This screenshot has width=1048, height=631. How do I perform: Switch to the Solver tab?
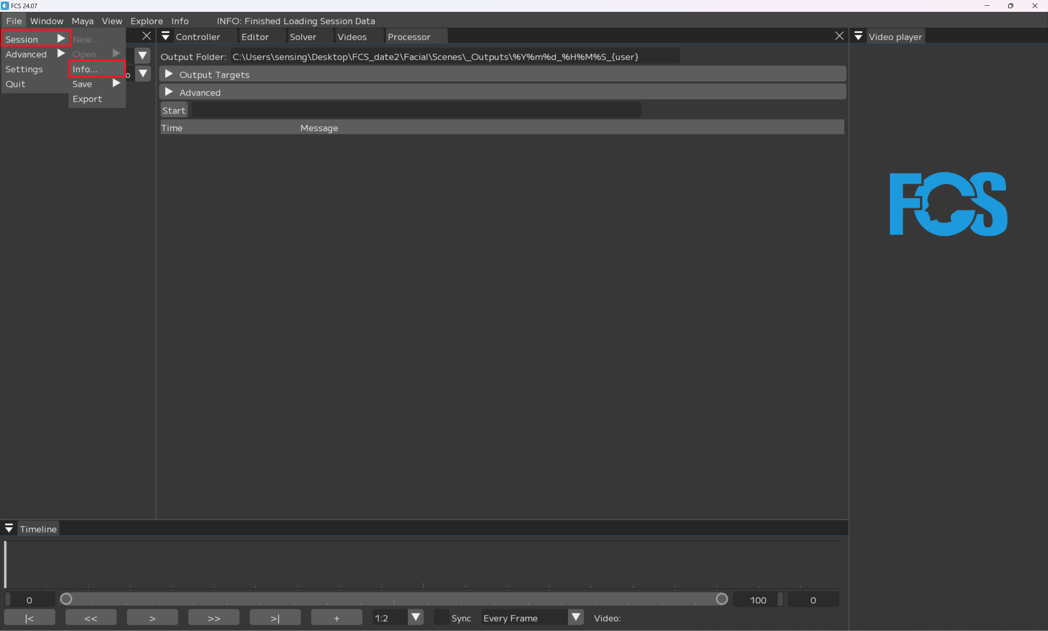tap(303, 37)
